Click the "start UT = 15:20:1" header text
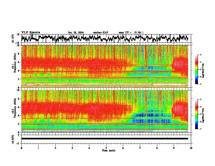 pyautogui.click(x=131, y=33)
